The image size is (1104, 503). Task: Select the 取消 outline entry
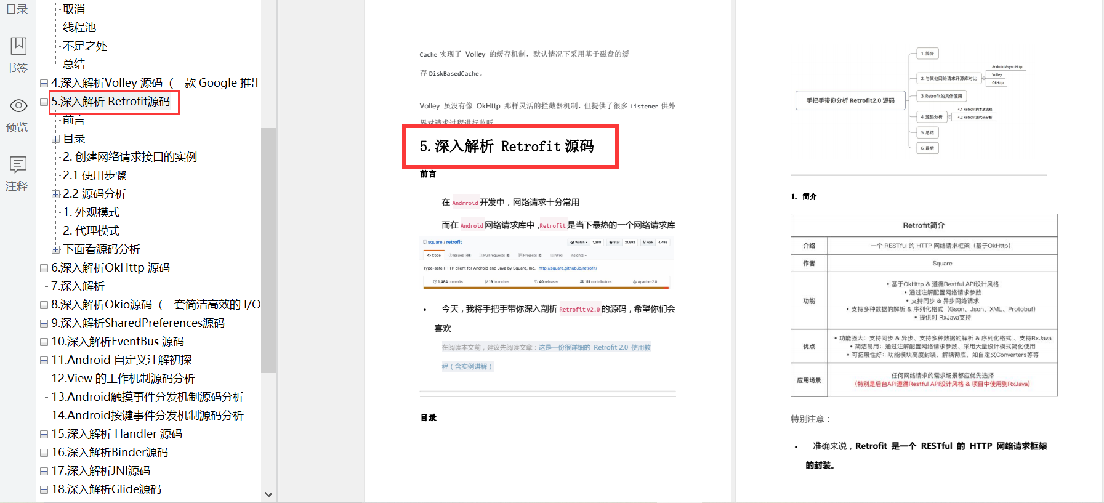coord(74,9)
